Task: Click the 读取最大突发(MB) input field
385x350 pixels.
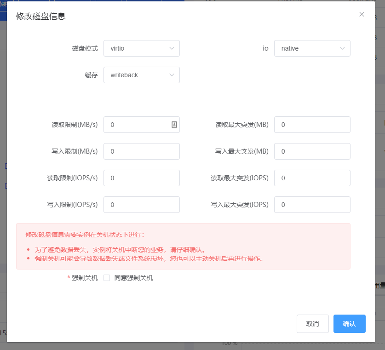Action: point(312,125)
